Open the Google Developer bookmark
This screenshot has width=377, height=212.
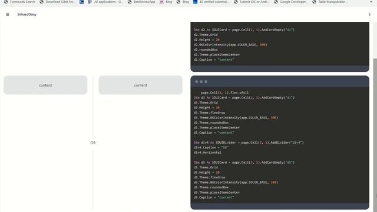[x=290, y=2]
